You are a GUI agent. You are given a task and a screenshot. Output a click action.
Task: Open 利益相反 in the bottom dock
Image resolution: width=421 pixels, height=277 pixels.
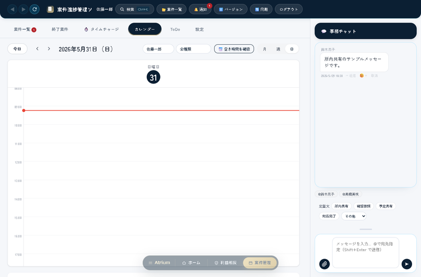tap(226, 263)
